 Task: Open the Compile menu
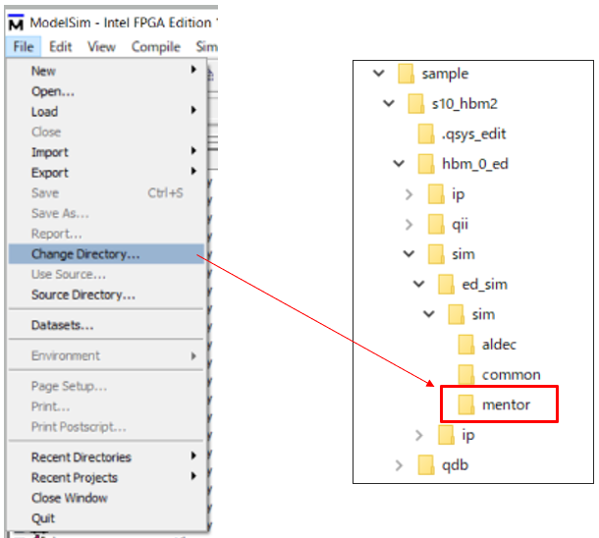point(155,46)
